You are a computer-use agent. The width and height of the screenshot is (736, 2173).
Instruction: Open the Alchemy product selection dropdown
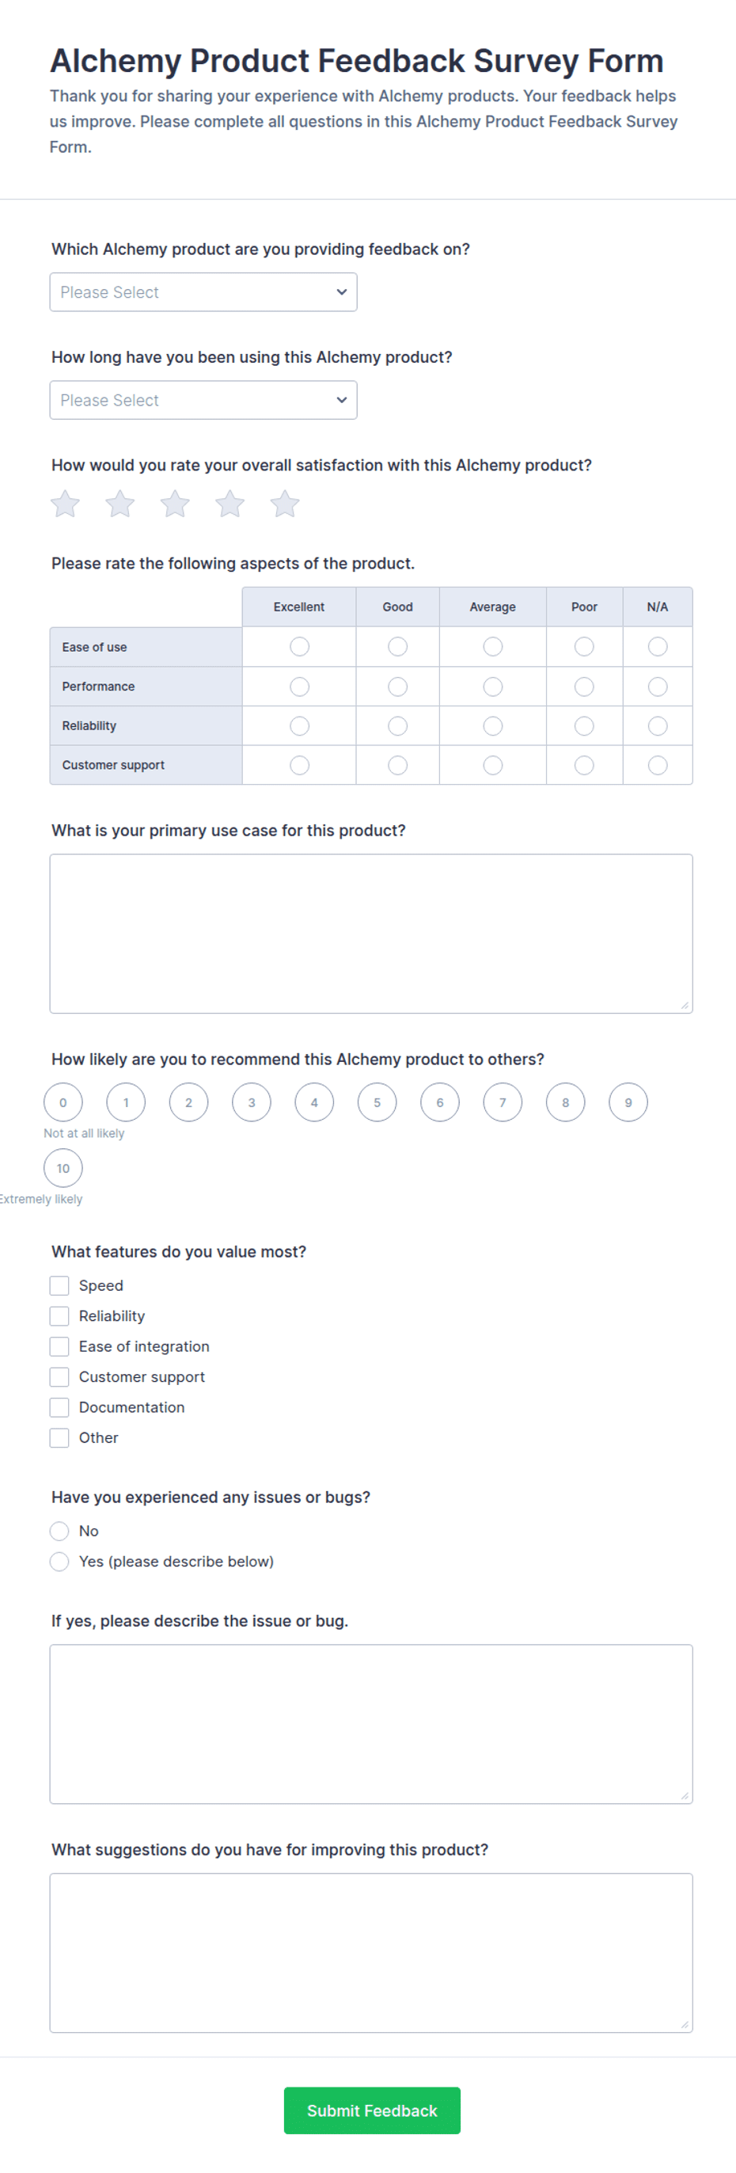[x=203, y=292]
